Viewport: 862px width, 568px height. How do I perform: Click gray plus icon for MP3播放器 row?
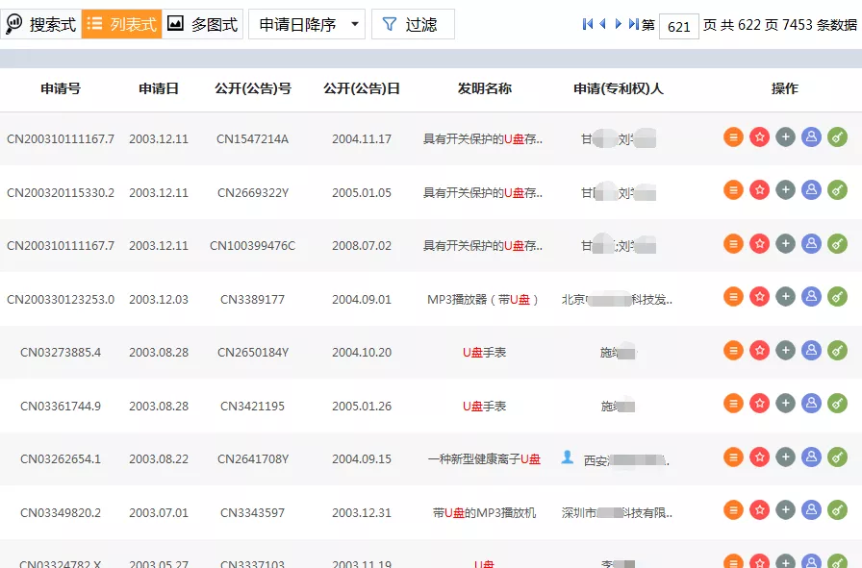pos(785,297)
